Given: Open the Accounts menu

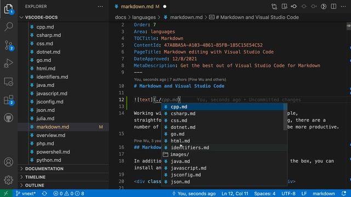Looking at the screenshot, I should coord(9,162).
